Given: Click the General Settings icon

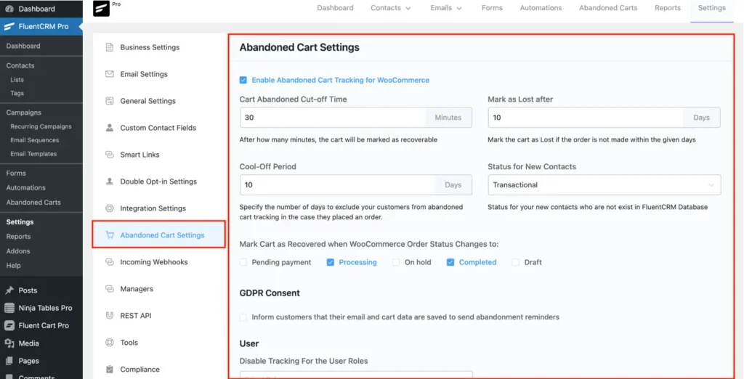Looking at the screenshot, I should (x=110, y=101).
